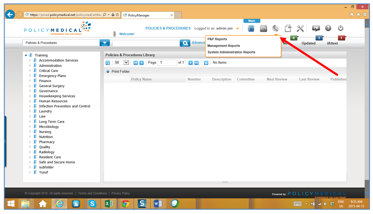Expand the Governance folder
Screen dimensions: 373x214
[30, 91]
